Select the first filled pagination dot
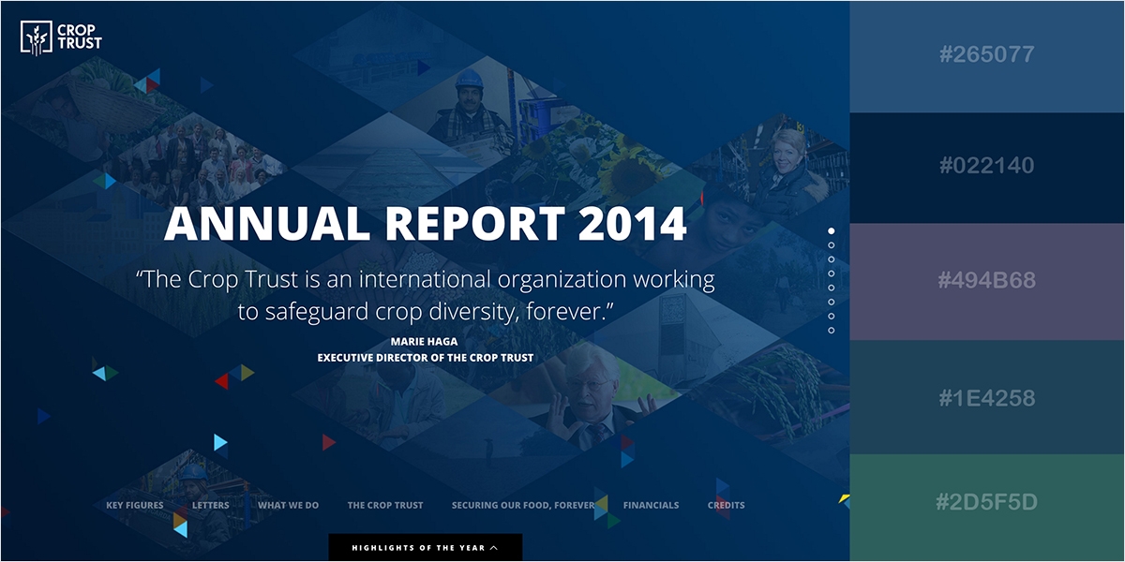The width and height of the screenshot is (1125, 562). pyautogui.click(x=832, y=230)
